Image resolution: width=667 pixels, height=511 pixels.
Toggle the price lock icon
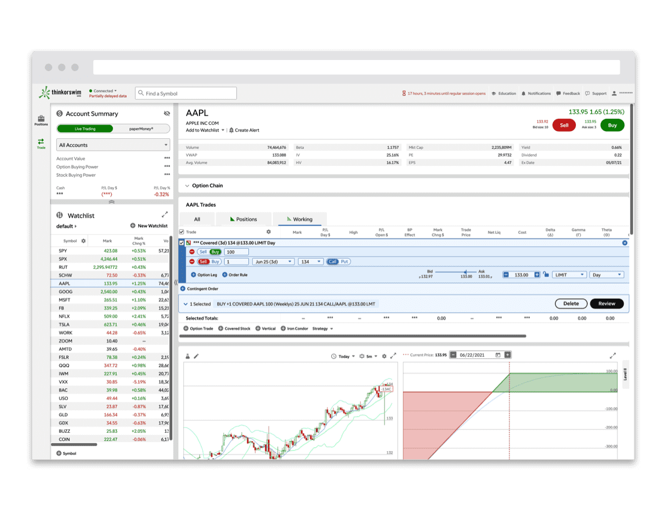(x=546, y=274)
